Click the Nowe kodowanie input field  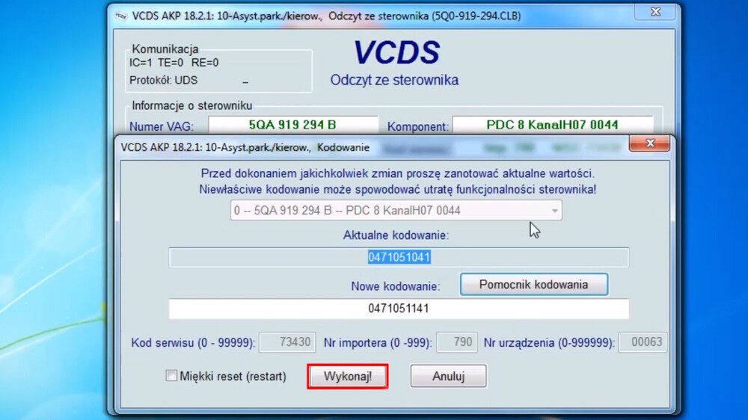pos(398,309)
